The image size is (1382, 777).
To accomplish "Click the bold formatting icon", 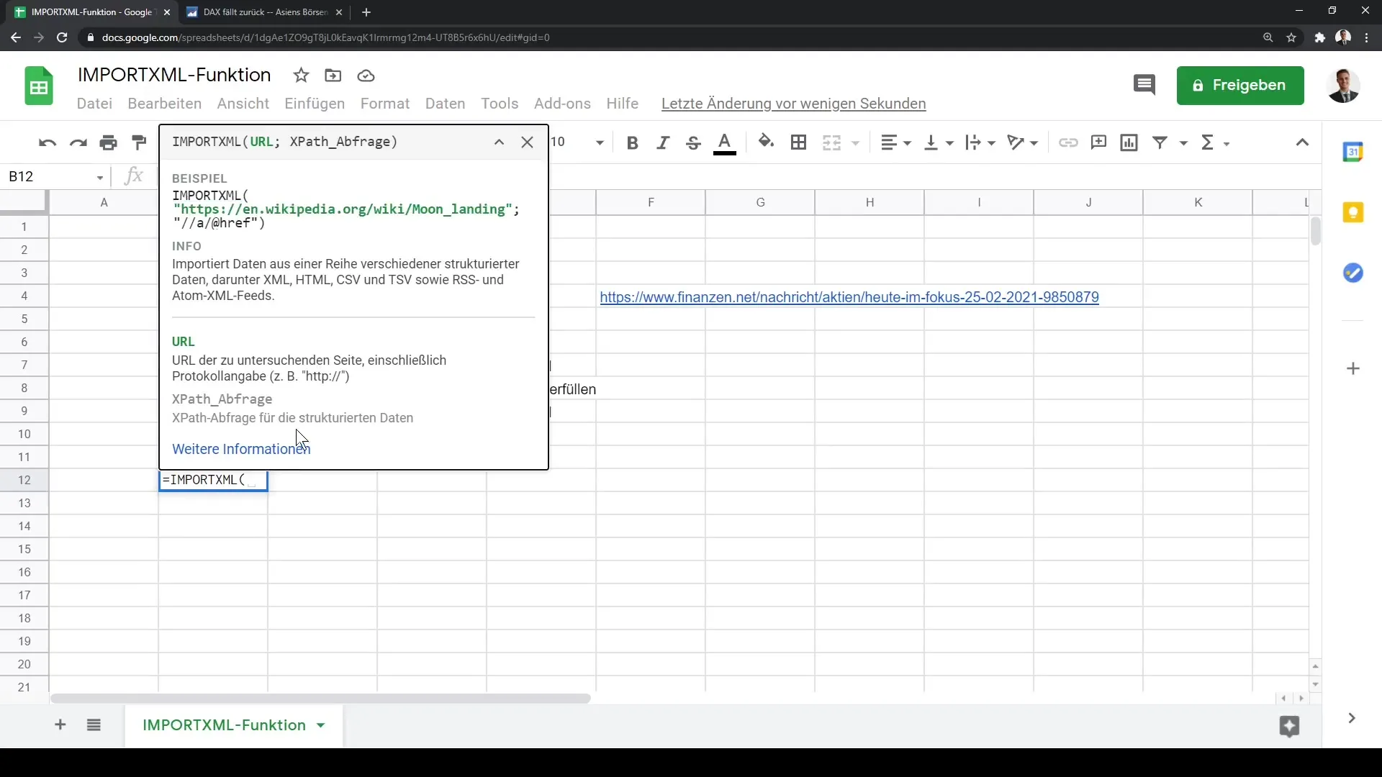I will pyautogui.click(x=632, y=142).
